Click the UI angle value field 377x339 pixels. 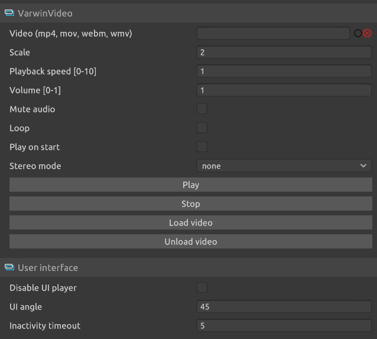point(284,307)
